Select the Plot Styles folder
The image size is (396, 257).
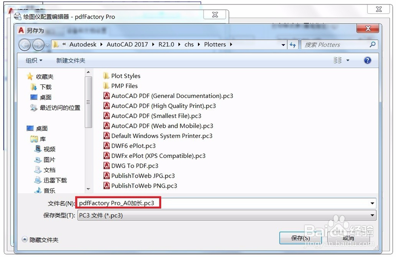(x=122, y=76)
